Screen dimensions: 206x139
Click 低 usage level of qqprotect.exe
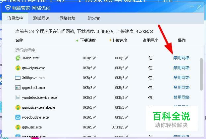150,88
